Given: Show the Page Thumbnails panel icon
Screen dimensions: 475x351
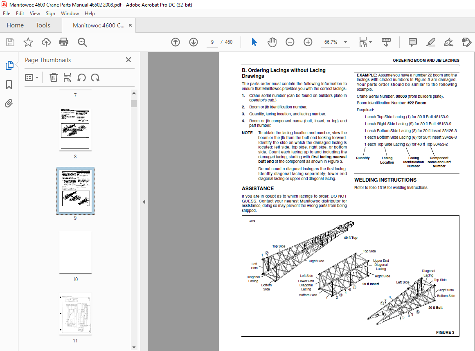Looking at the screenshot, I should click(9, 65).
